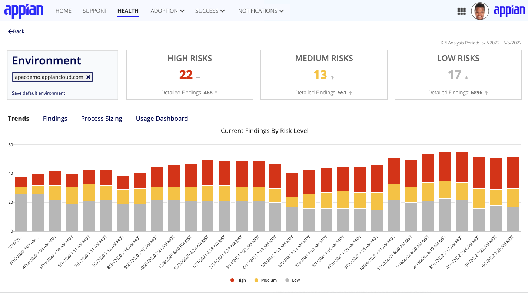The height and width of the screenshot is (293, 528).
Task: Click the Appian logo next to the avatar
Action: pyautogui.click(x=509, y=11)
